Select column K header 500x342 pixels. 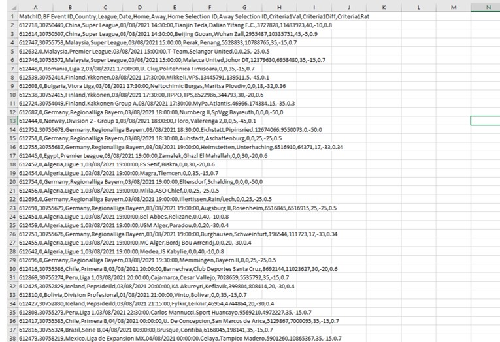tap(384, 7)
